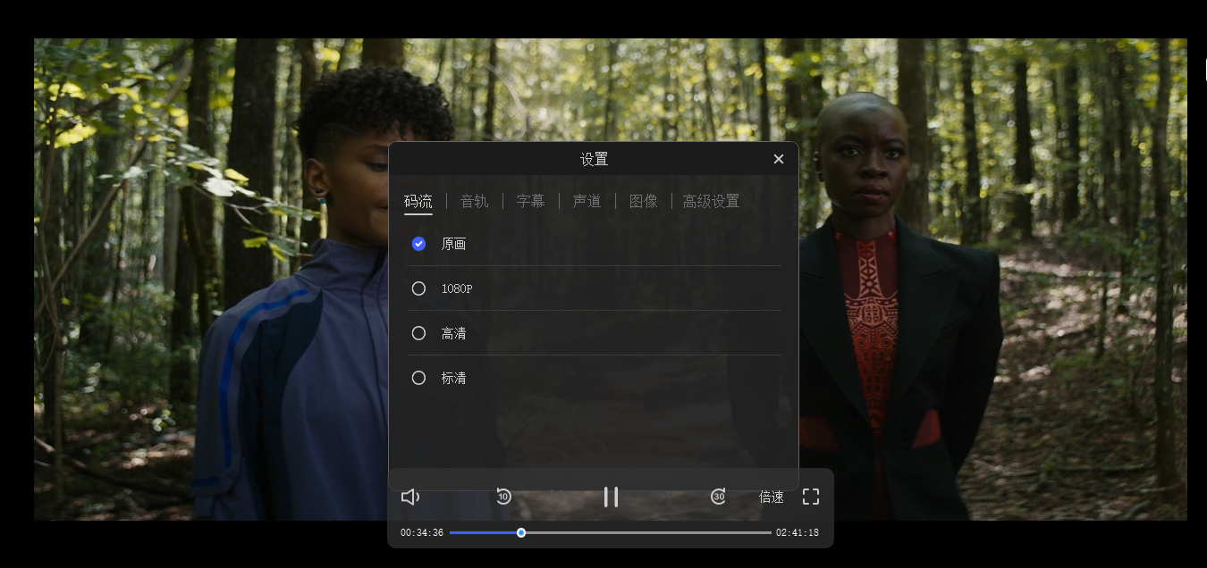Rewind 10 seconds with the replay icon
Image resolution: width=1207 pixels, height=568 pixels.
click(503, 497)
